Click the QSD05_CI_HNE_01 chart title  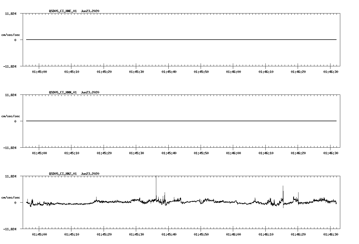tap(74, 11)
